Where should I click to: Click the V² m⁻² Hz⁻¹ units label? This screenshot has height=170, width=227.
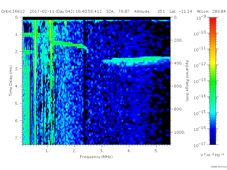(x=212, y=155)
